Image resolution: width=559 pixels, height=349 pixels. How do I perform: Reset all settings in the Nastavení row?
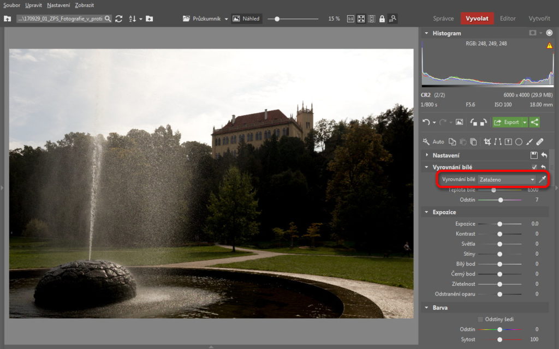click(544, 155)
